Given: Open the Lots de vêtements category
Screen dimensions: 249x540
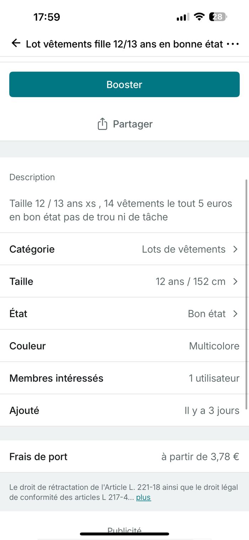Looking at the screenshot, I should (x=184, y=249).
